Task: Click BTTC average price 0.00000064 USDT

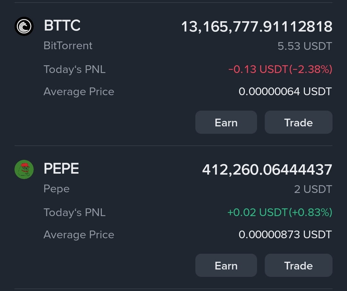Action: [x=285, y=92]
